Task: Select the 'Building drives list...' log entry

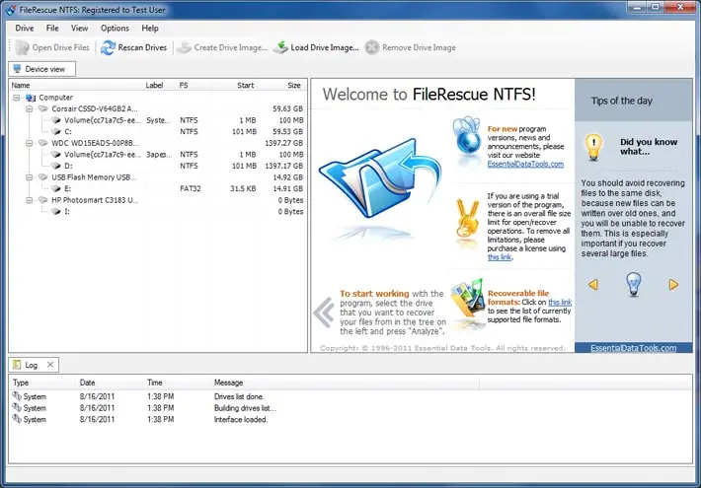Action: pyautogui.click(x=350, y=408)
